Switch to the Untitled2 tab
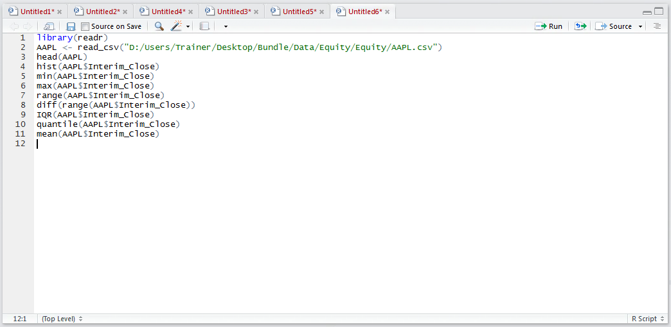The image size is (671, 327). (103, 12)
